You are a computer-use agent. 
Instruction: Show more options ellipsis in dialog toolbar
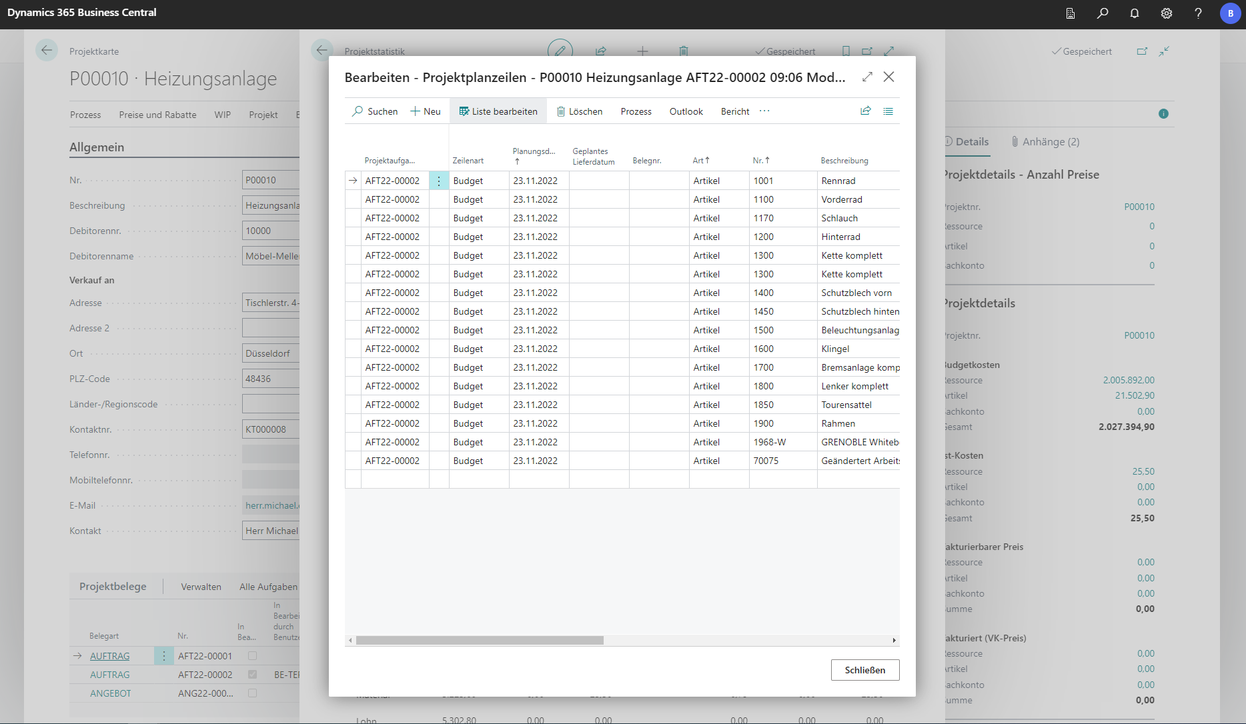(764, 111)
